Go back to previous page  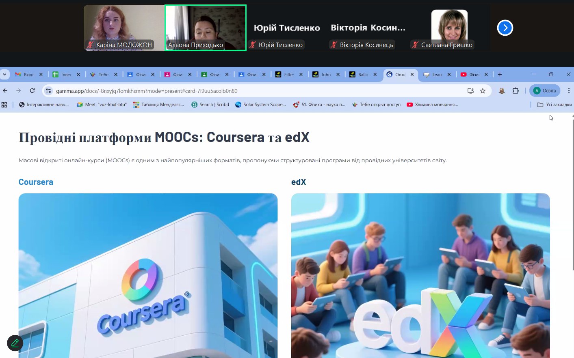point(5,91)
